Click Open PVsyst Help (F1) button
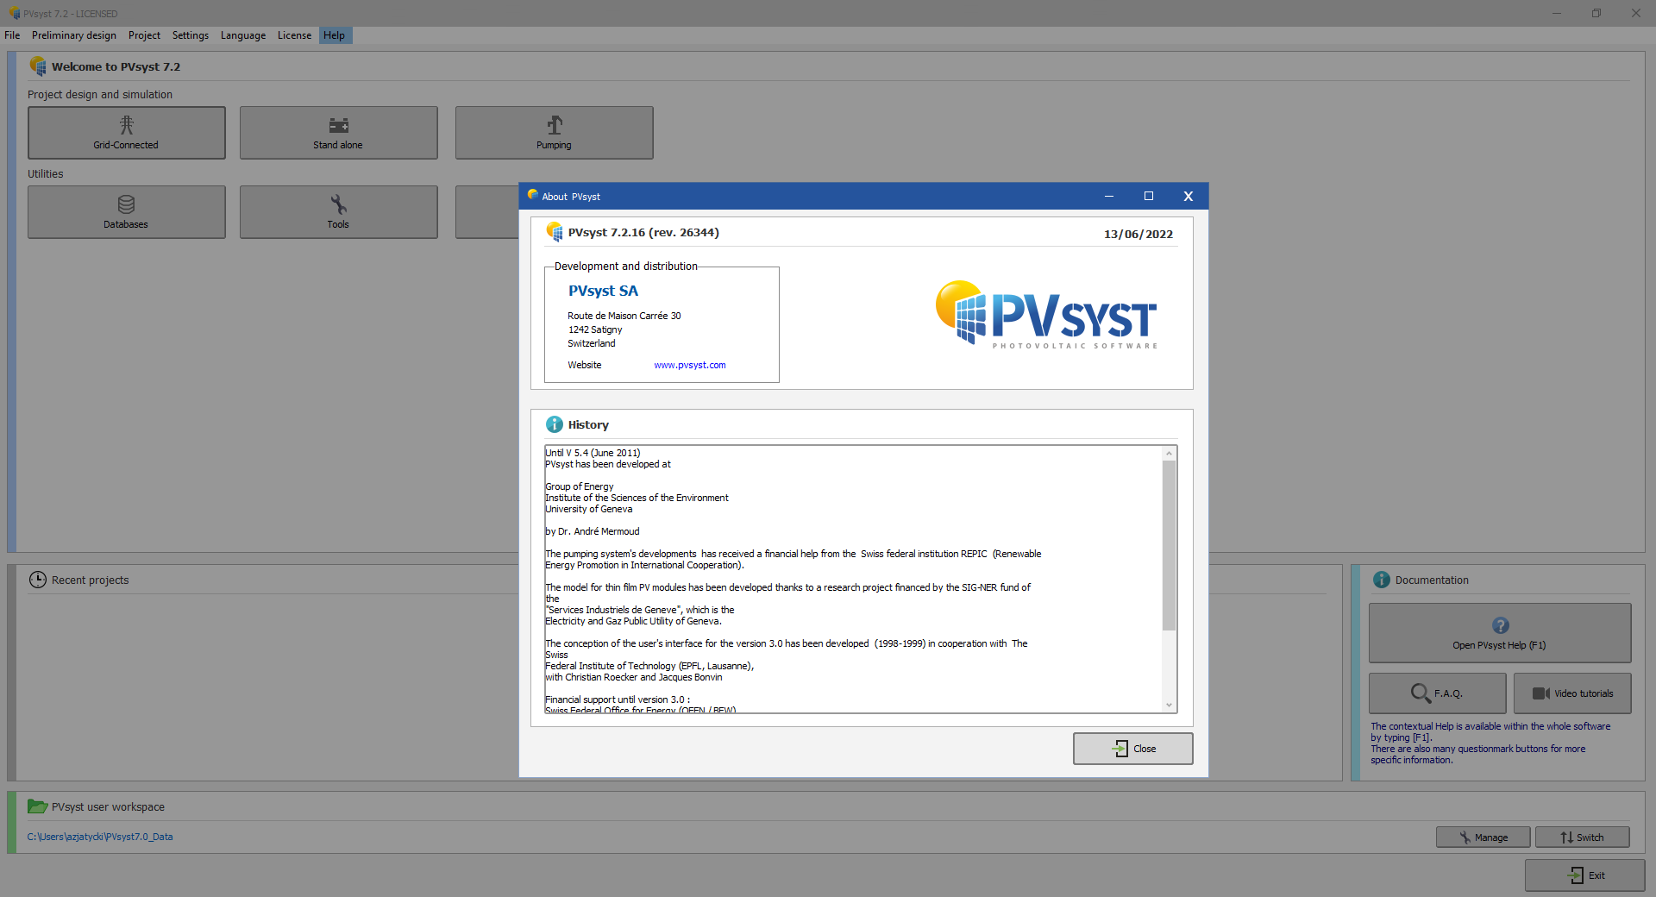1656x897 pixels. point(1500,633)
